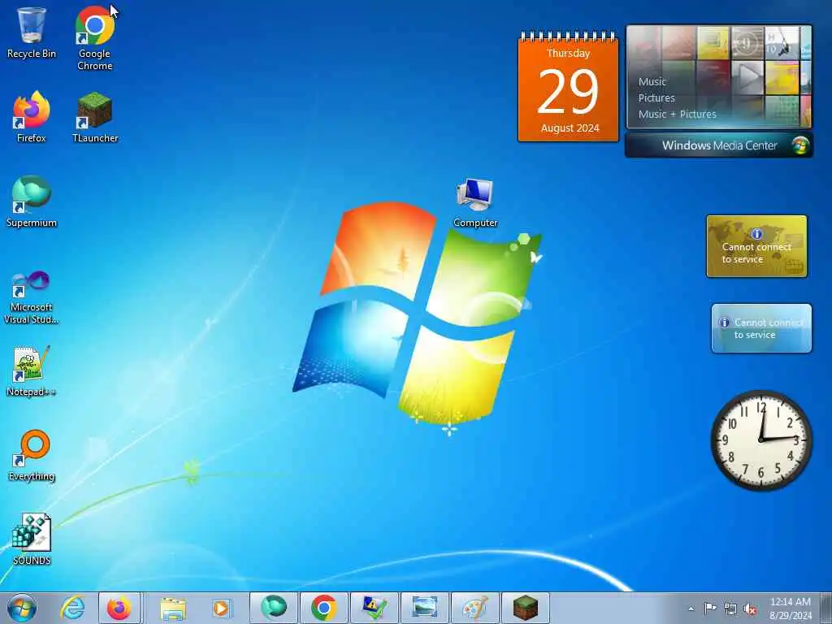Image resolution: width=832 pixels, height=624 pixels.
Task: Switch to Supermium in the taskbar
Action: [274, 608]
